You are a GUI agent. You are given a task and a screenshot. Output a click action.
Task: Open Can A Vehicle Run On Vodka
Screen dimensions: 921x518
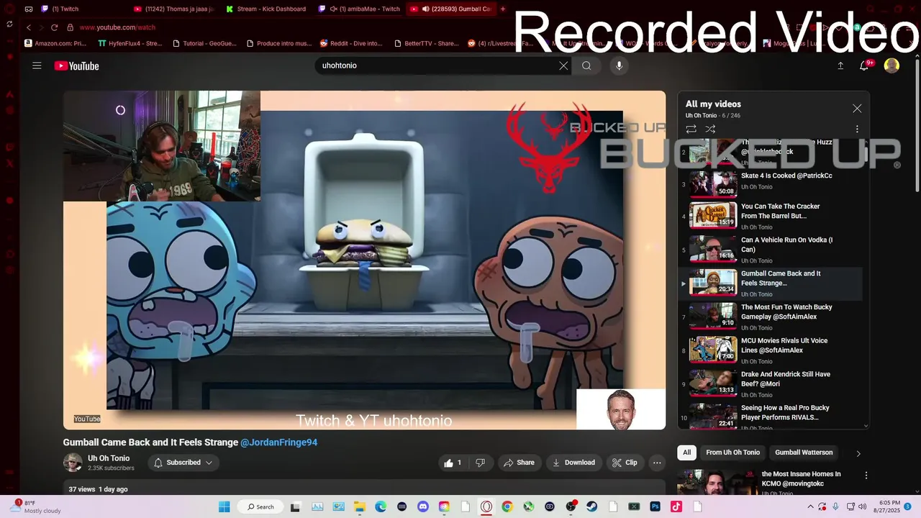pyautogui.click(x=770, y=250)
